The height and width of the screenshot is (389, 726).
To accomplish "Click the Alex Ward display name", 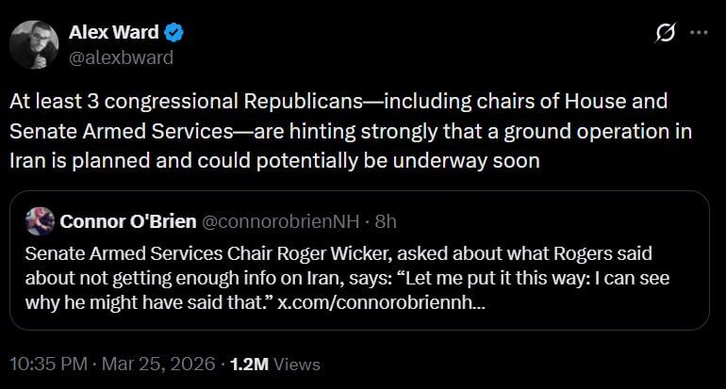I will [113, 33].
